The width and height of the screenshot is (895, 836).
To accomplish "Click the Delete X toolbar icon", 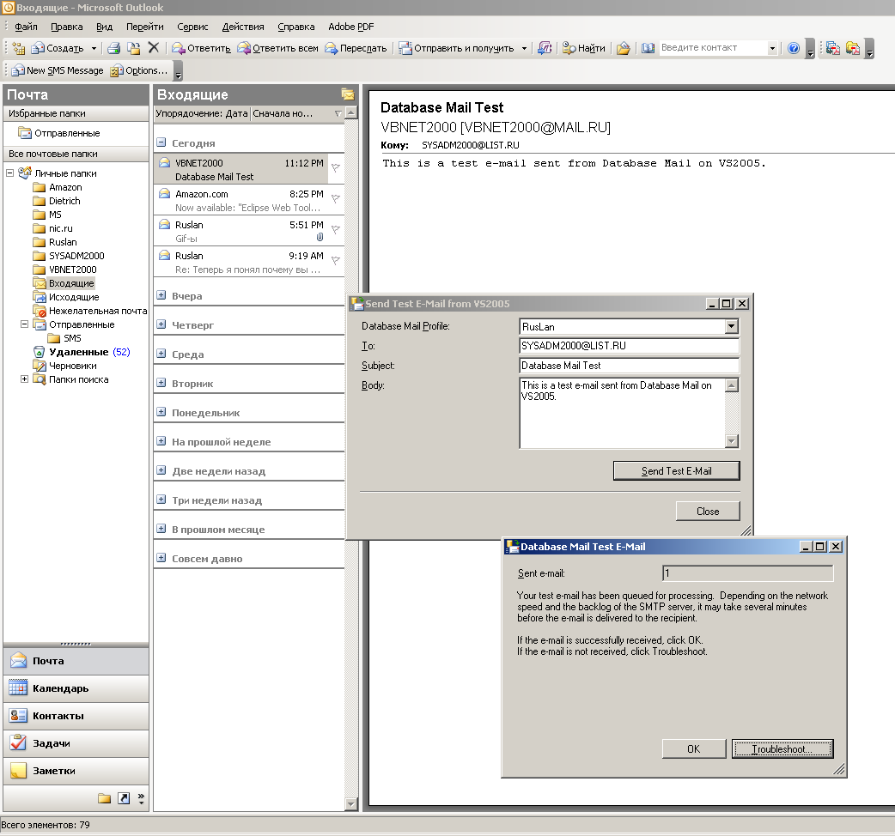I will click(153, 48).
